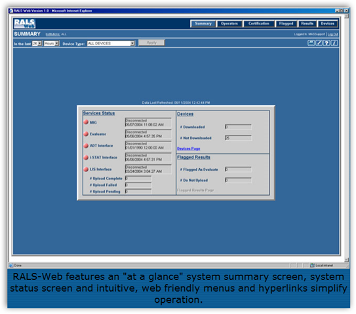Click the RALS Web logo
Image resolution: width=356 pixels, height=314 pixels.
pyautogui.click(x=24, y=24)
